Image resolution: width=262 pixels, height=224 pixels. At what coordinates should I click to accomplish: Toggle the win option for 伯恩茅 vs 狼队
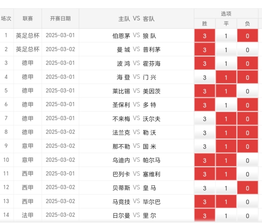(205, 36)
